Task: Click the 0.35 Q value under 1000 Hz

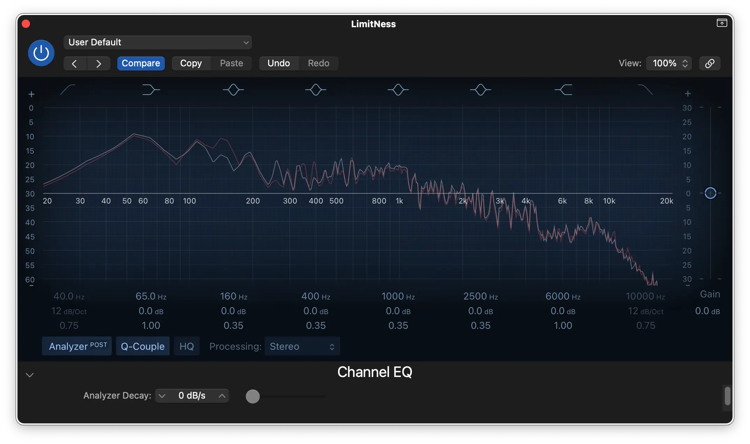Action: click(x=398, y=326)
